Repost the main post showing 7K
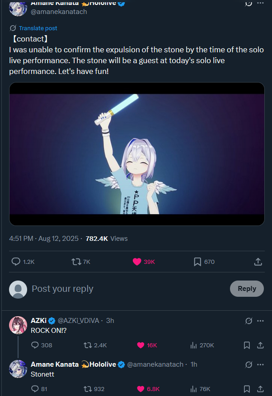 76,262
